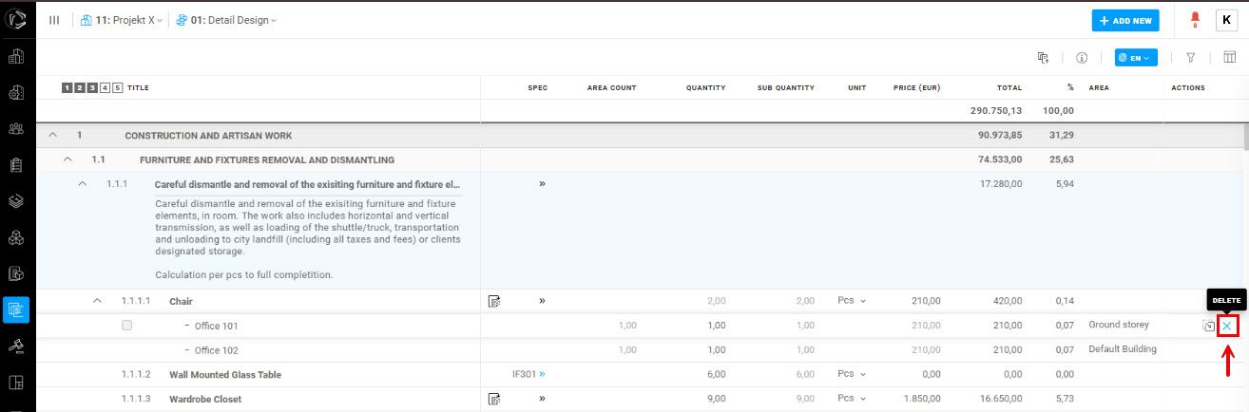Delete the Office 101 row

point(1227,326)
